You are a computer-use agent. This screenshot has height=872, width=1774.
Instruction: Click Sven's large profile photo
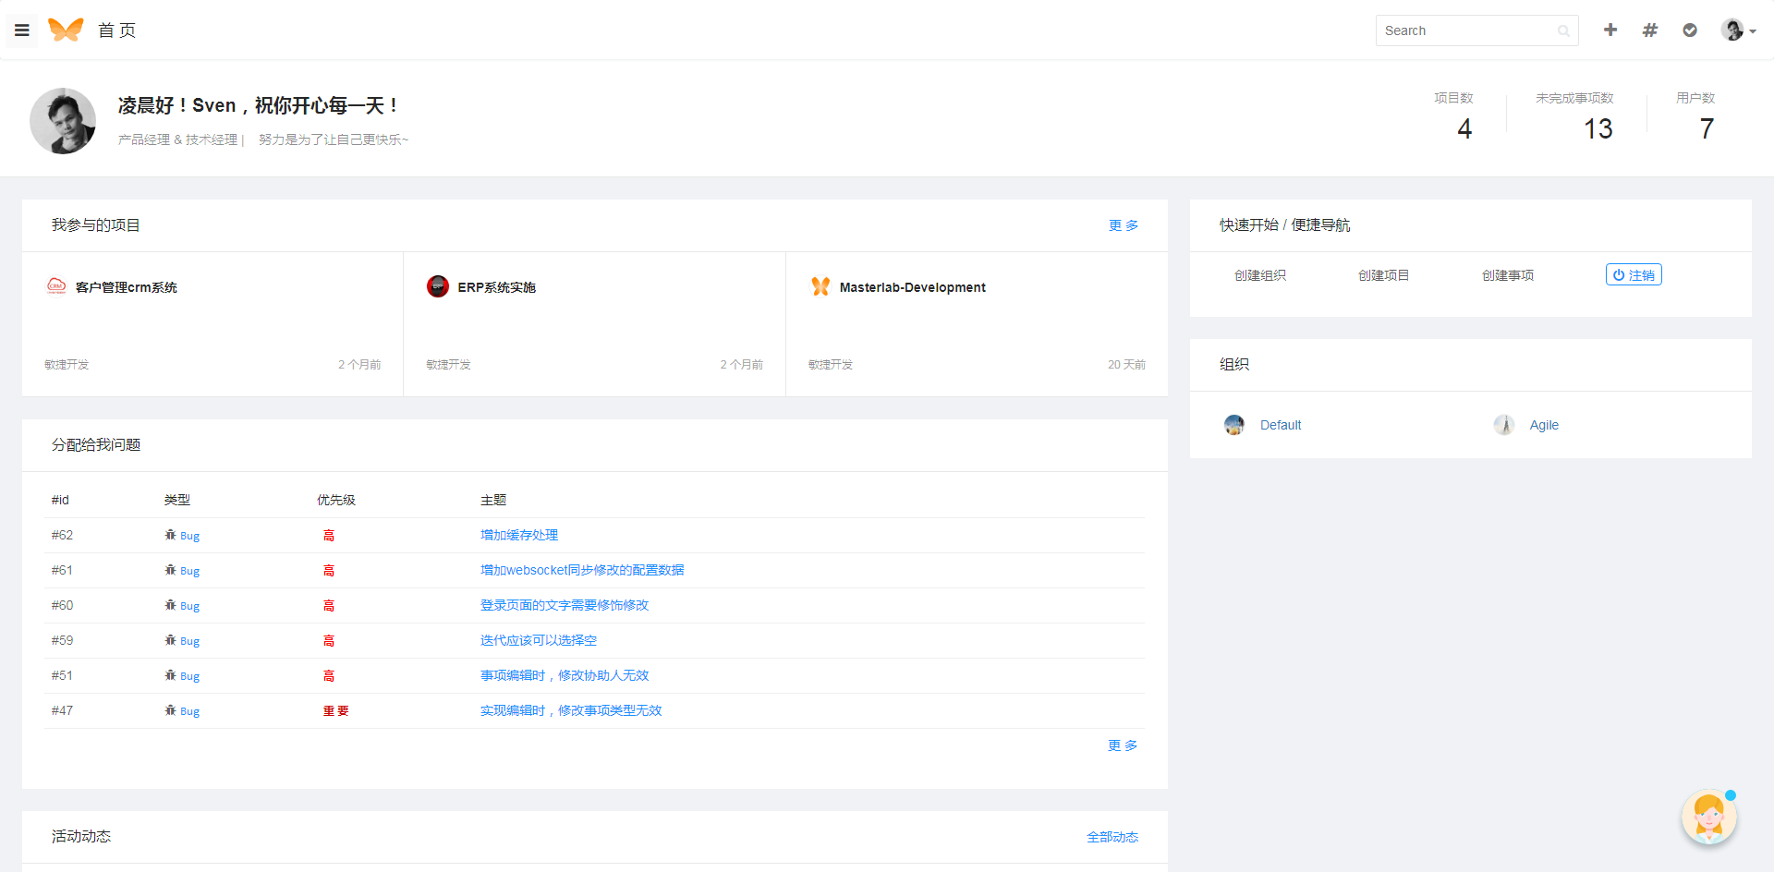coord(63,121)
